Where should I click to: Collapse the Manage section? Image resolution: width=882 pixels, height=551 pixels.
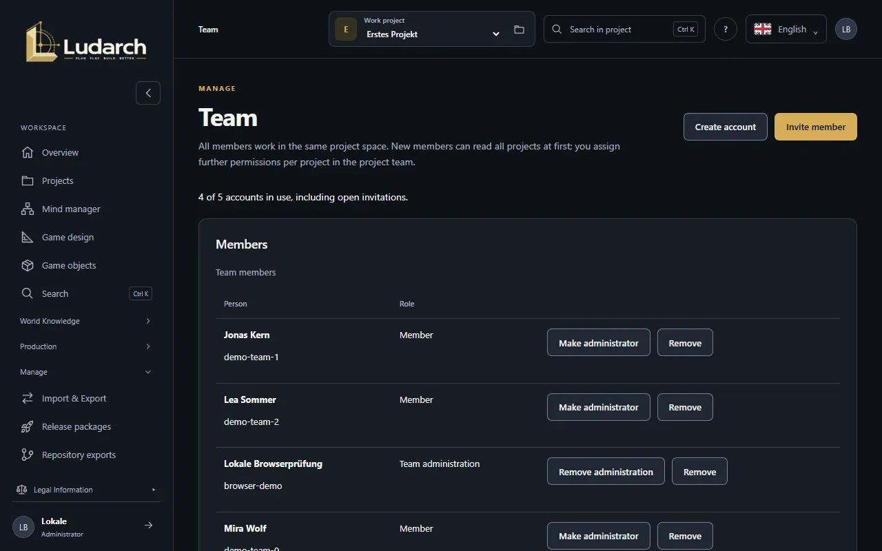(x=86, y=372)
